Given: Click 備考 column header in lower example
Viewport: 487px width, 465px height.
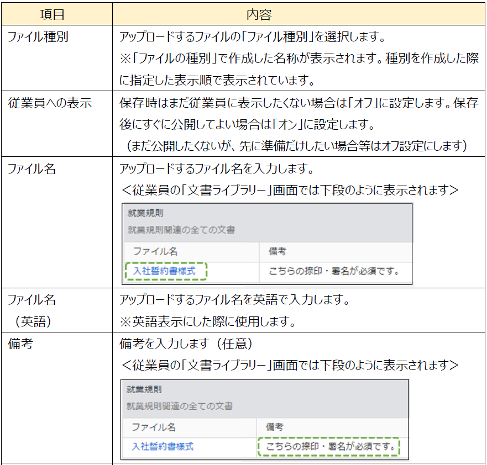Looking at the screenshot, I should pos(275,427).
